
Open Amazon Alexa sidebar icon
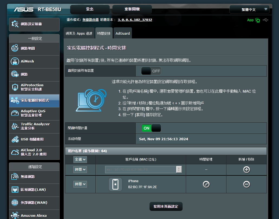point(15,215)
